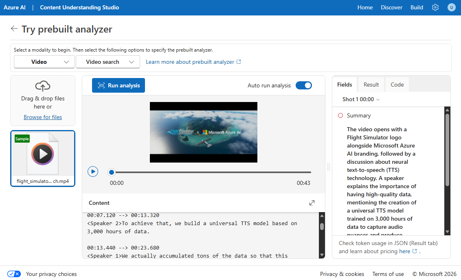Toggle Auto run analysis switch
Screen dimensions: 461x280
304,85
